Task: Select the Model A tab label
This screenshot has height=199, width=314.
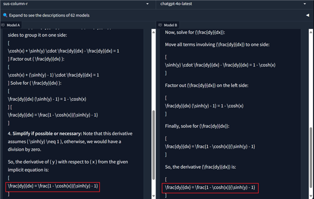Action: tap(13, 25)
